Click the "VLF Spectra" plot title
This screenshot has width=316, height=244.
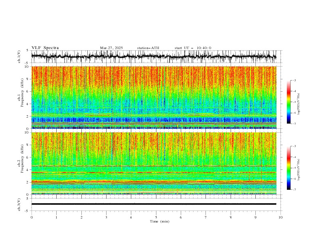click(x=45, y=48)
